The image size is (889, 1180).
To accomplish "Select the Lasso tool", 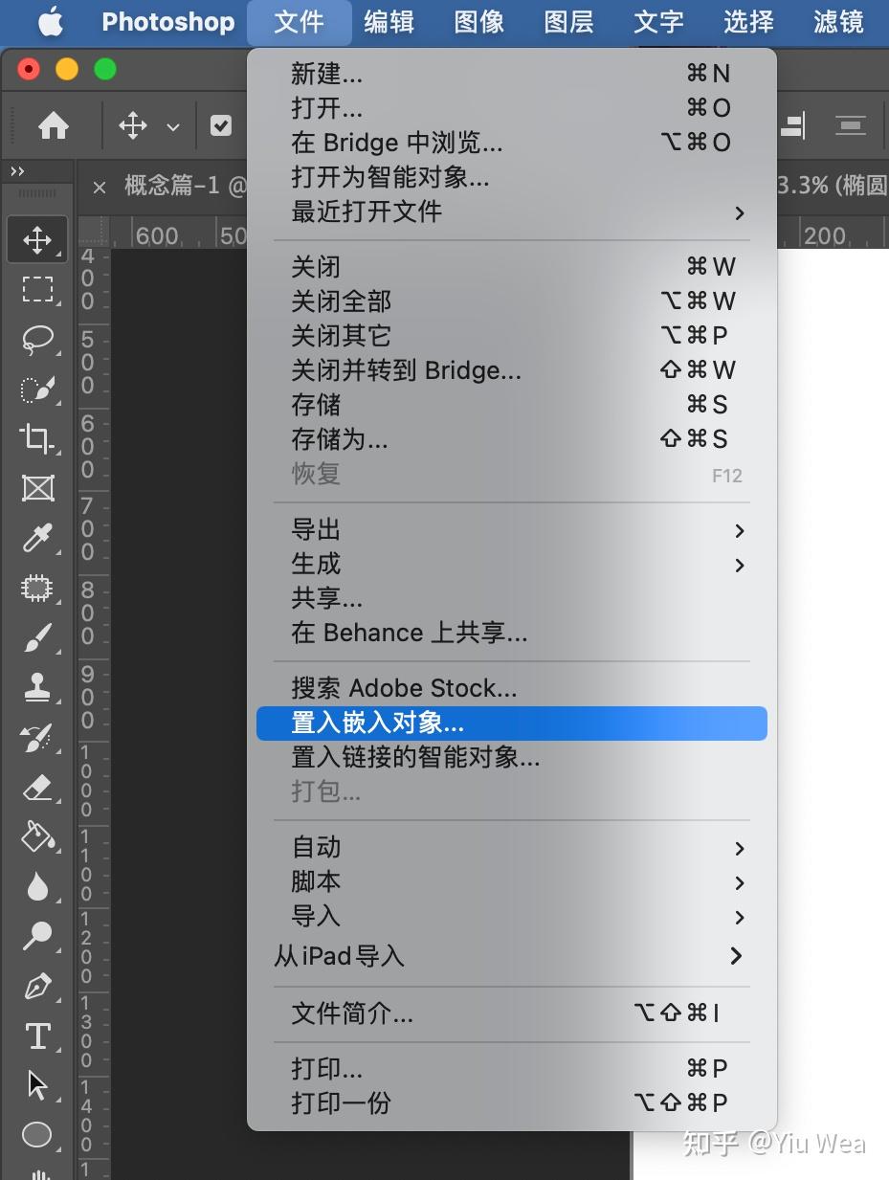I will (37, 339).
